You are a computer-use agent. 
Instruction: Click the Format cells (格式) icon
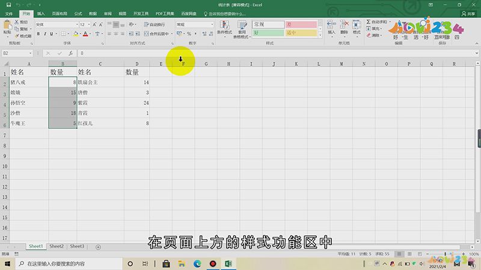[357, 25]
